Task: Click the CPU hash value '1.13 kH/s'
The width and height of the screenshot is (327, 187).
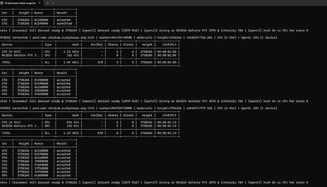Action: (71, 52)
